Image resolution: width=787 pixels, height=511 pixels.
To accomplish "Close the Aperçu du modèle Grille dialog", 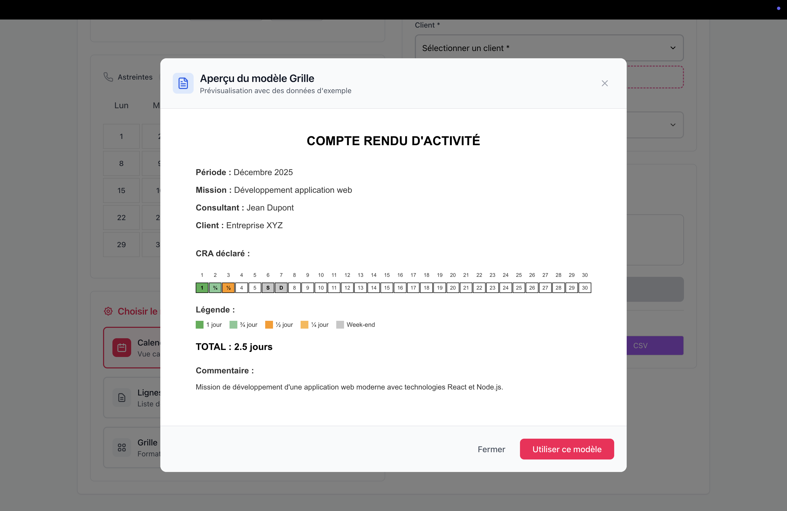I will click(605, 83).
